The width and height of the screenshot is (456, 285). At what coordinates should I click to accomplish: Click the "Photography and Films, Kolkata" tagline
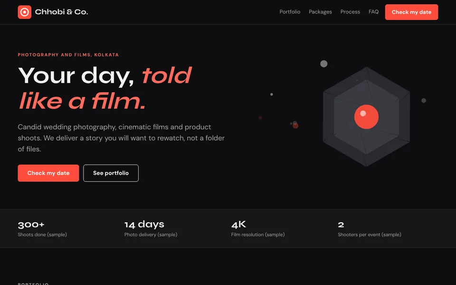point(68,55)
